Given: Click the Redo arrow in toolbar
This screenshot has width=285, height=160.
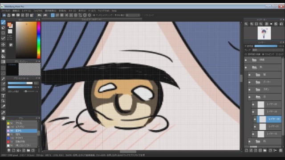Looking at the screenshot, I should 45,15.
